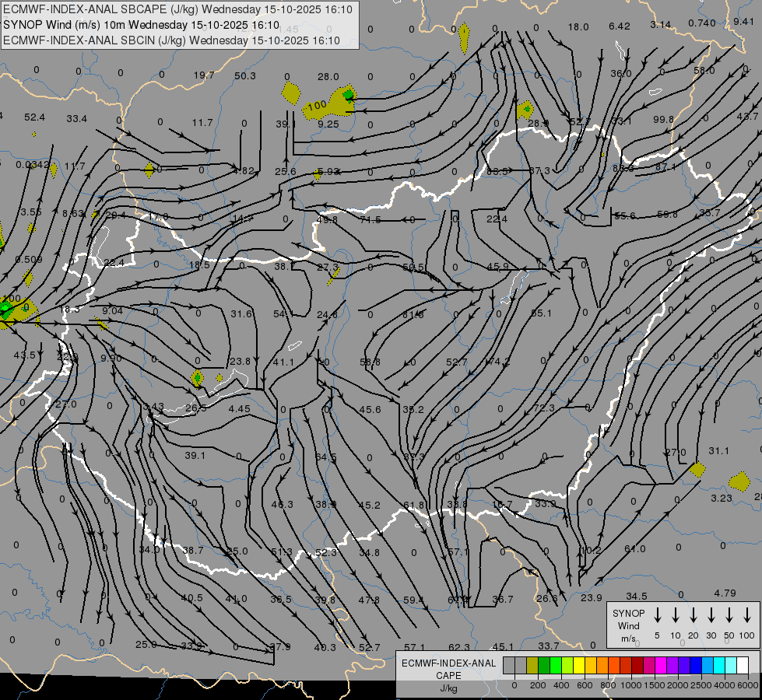Viewport: 762px width, 700px height.
Task: Click the 50 m/s wind arrow in the legend
Action: [x=729, y=614]
